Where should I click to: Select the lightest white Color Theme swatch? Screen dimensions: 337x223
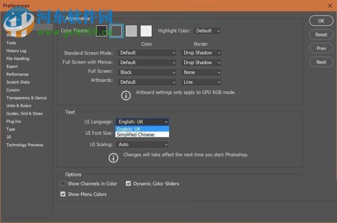[x=146, y=31]
